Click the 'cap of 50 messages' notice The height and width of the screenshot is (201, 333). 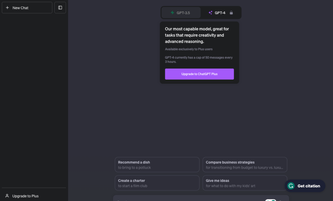199,60
